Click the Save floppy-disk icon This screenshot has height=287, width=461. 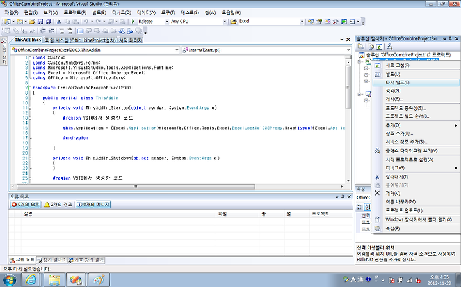(40, 22)
